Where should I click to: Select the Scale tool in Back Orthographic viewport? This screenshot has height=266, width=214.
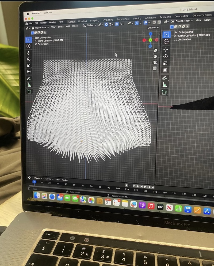29,65
